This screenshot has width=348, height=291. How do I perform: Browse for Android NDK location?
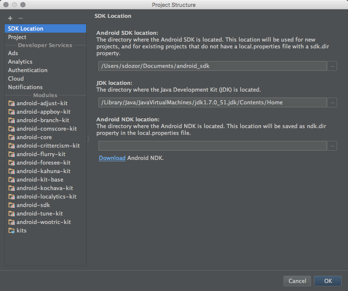tap(332, 146)
